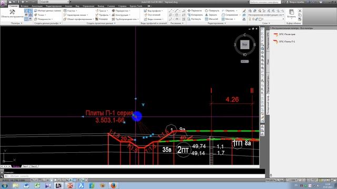Select the Rotate (Повернуть) tool
This screenshot has width=337, height=189.
click(x=212, y=10)
